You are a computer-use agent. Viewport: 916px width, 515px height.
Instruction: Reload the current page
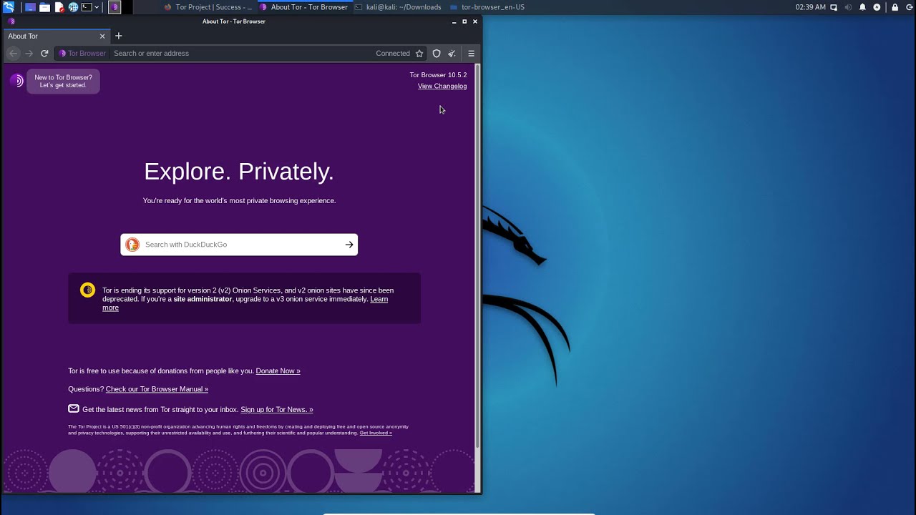click(44, 53)
